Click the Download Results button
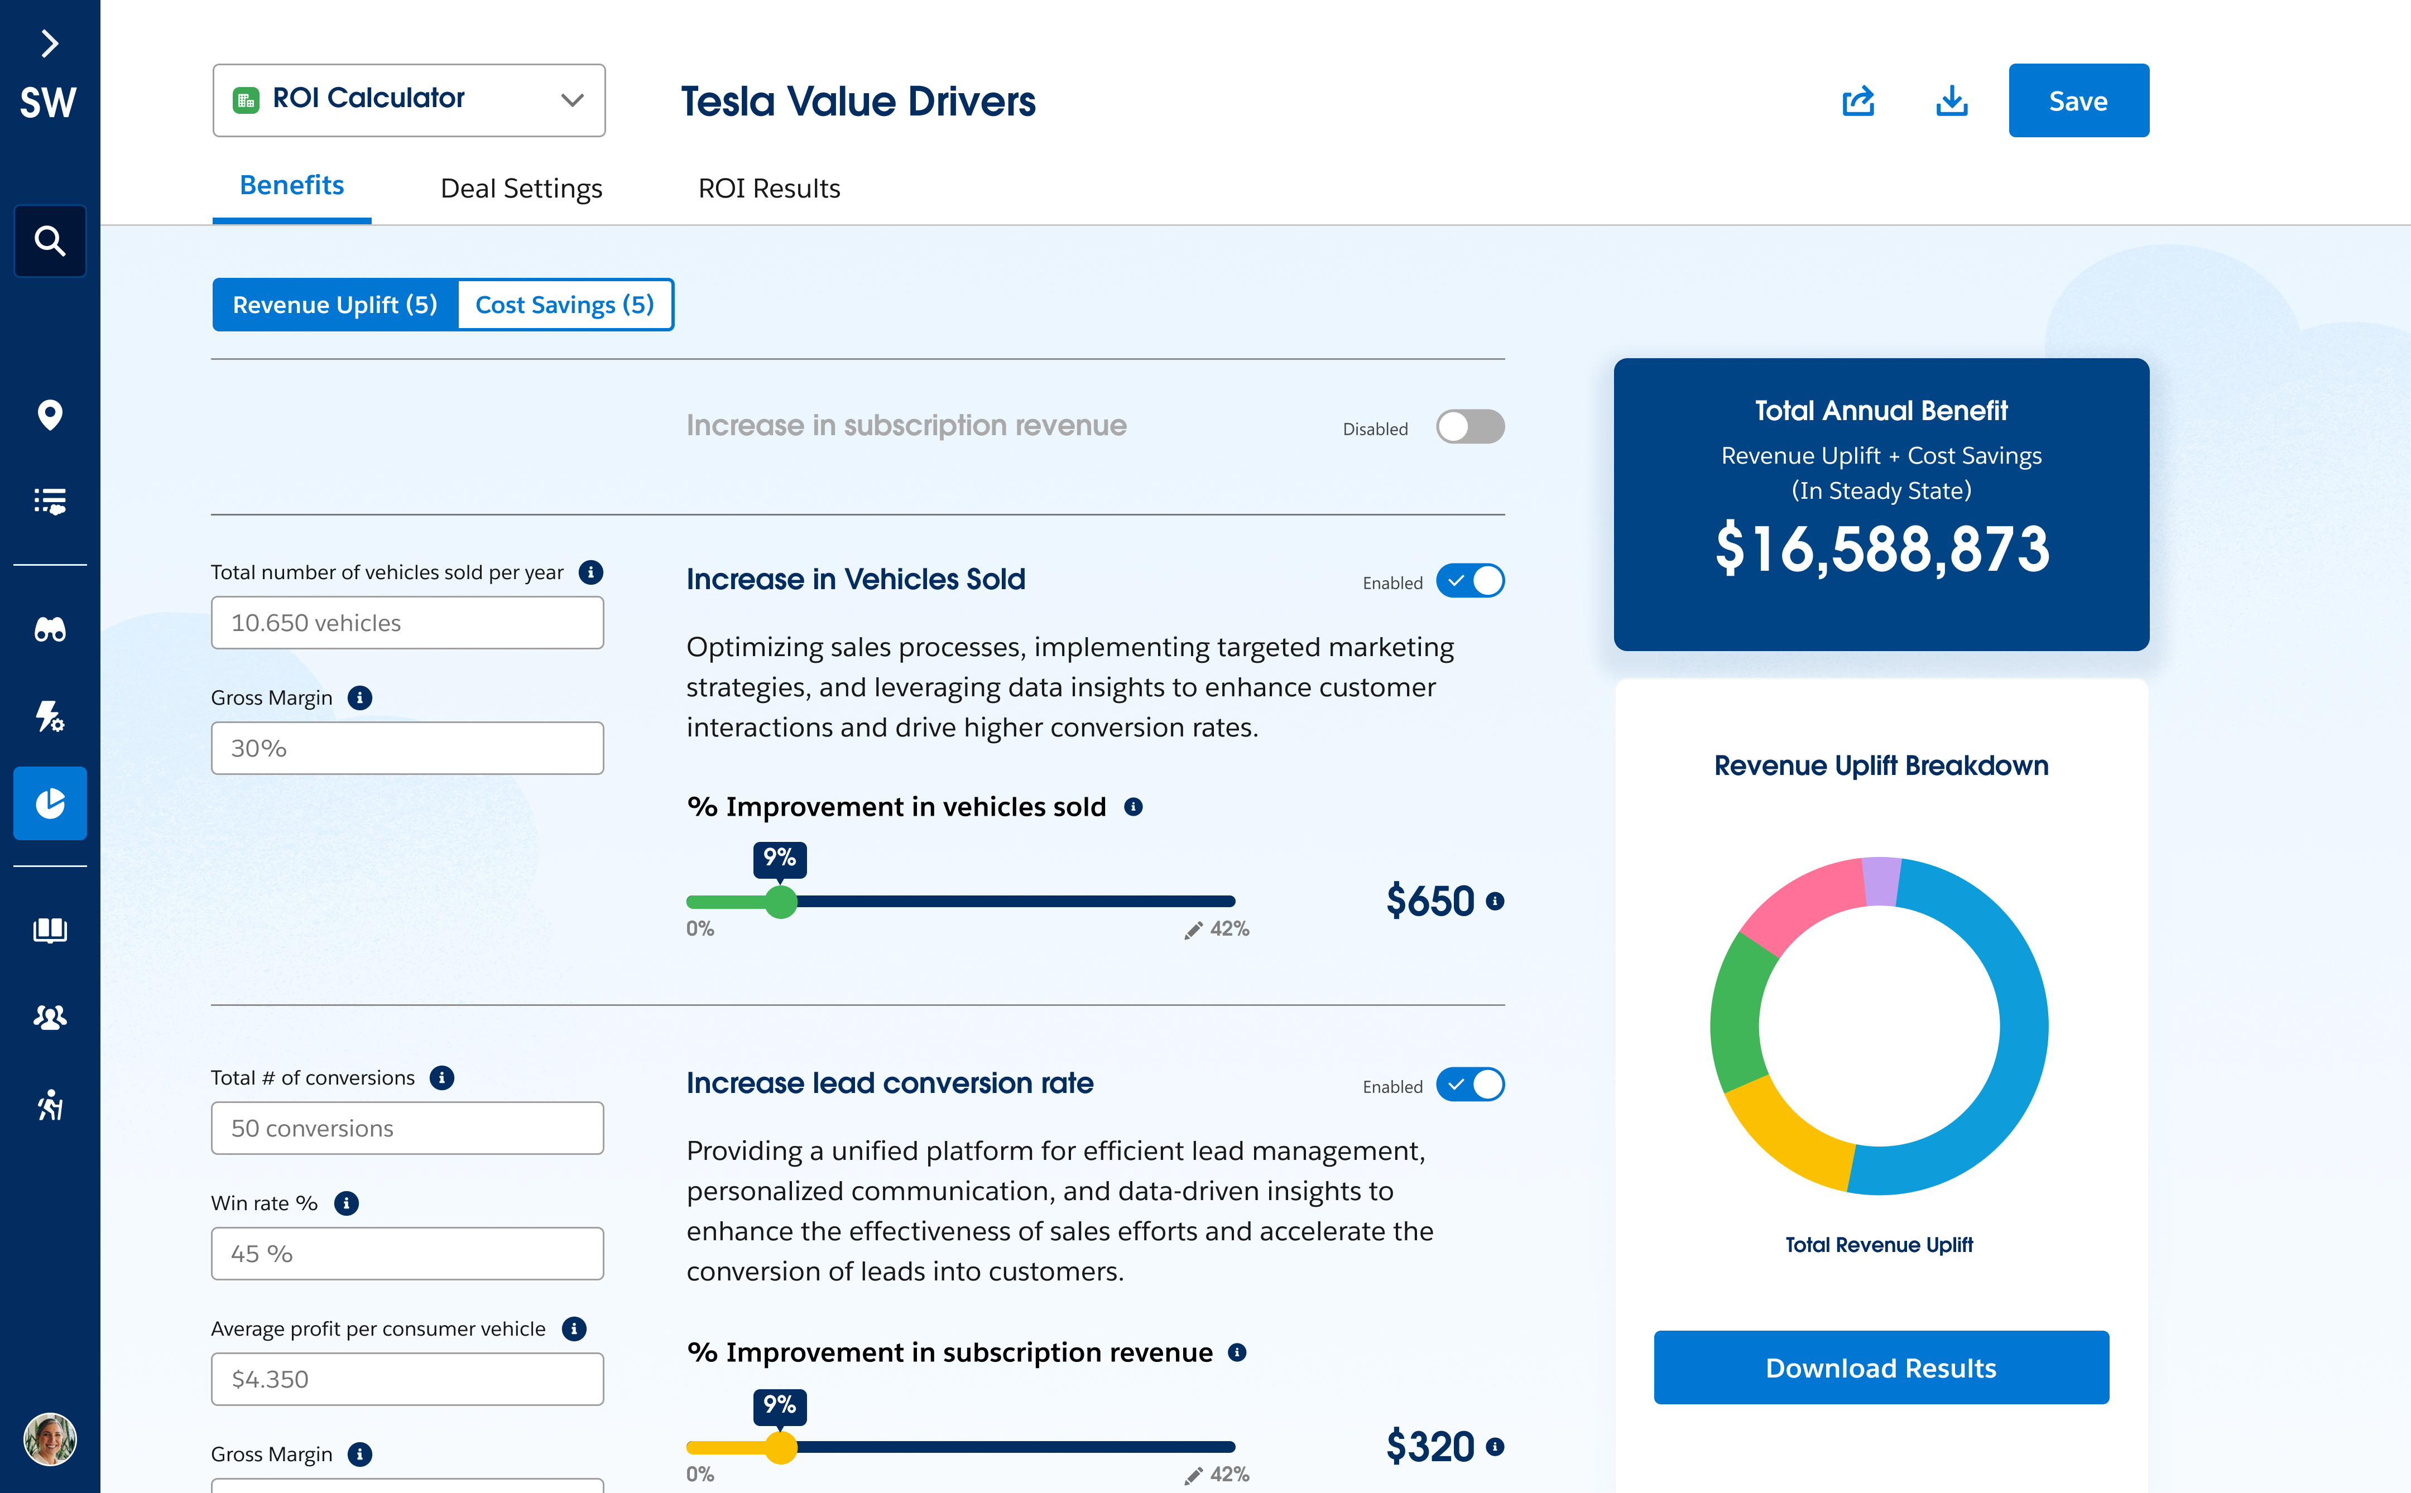 coord(1881,1367)
